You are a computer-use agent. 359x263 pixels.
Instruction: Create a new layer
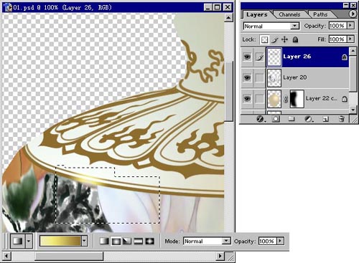pos(325,119)
